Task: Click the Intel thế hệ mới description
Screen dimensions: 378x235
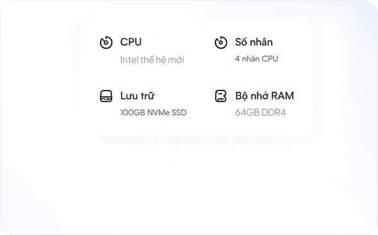Action: pos(152,60)
